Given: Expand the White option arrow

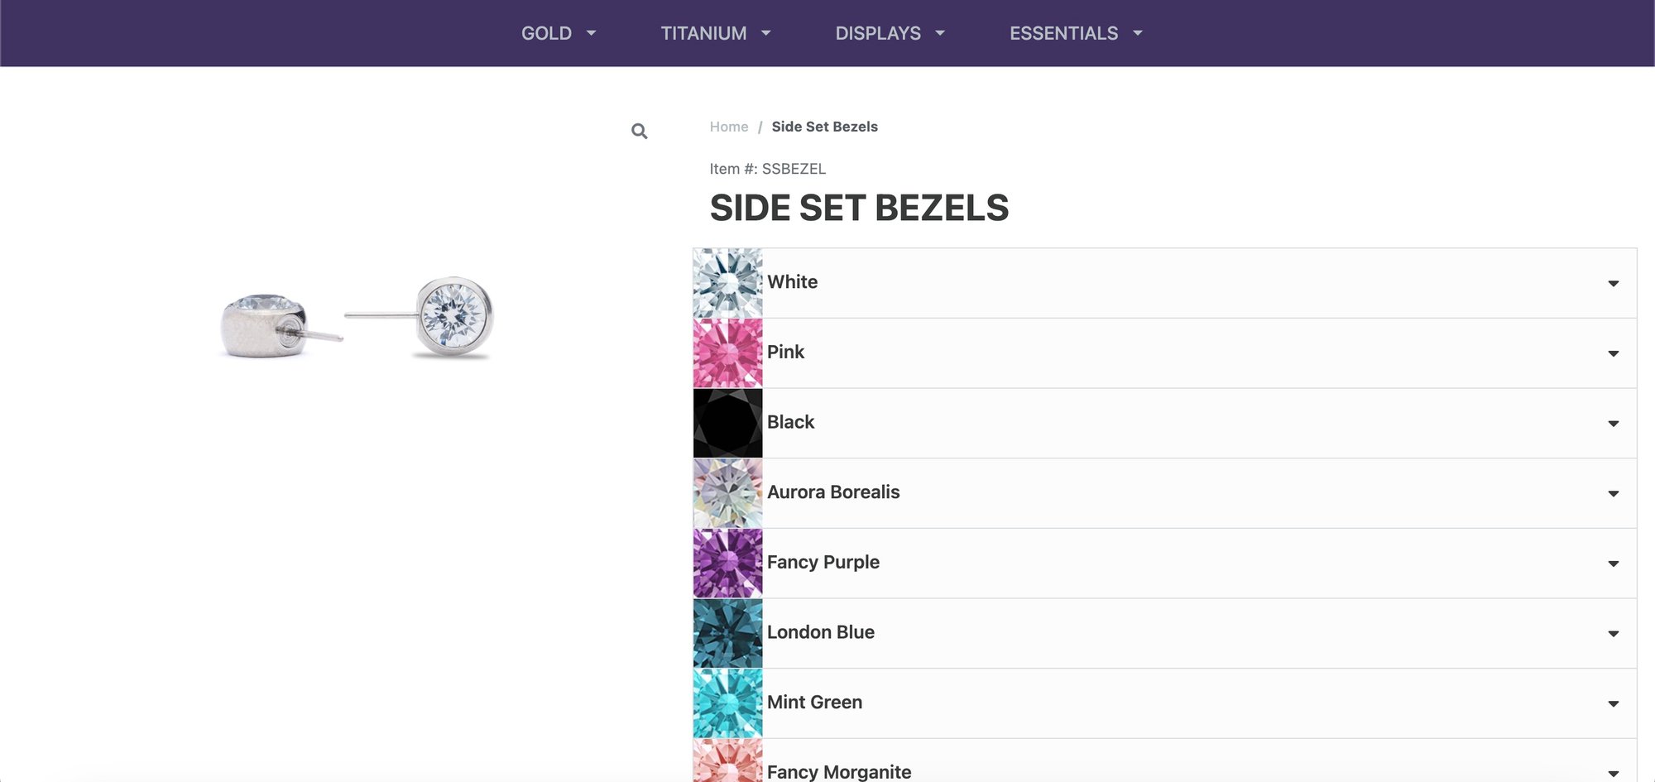Looking at the screenshot, I should 1613,284.
